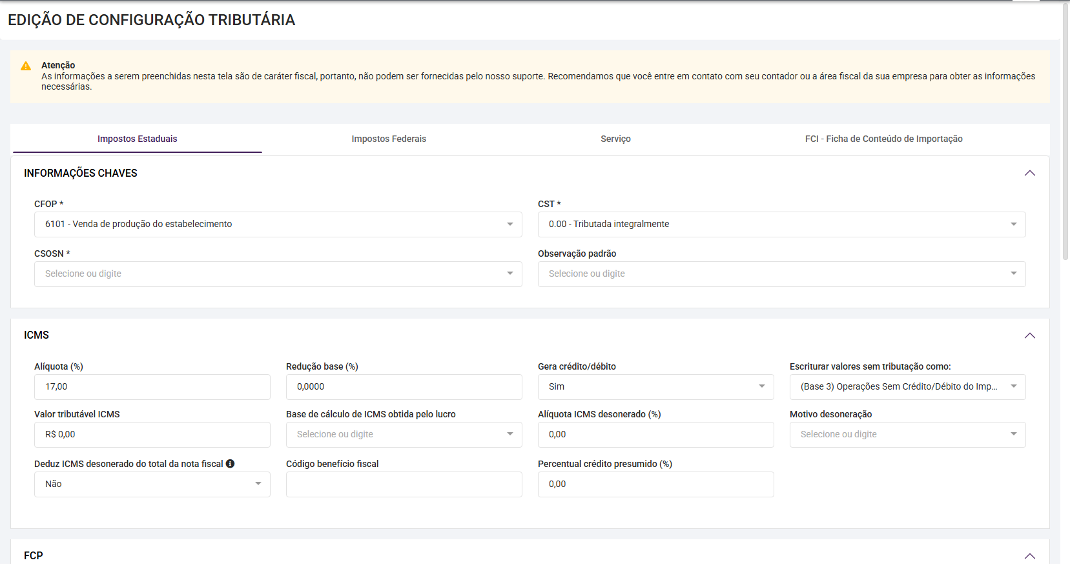This screenshot has width=1070, height=567.
Task: Click the warning triangle icon in Atenção banner
Action: click(26, 66)
